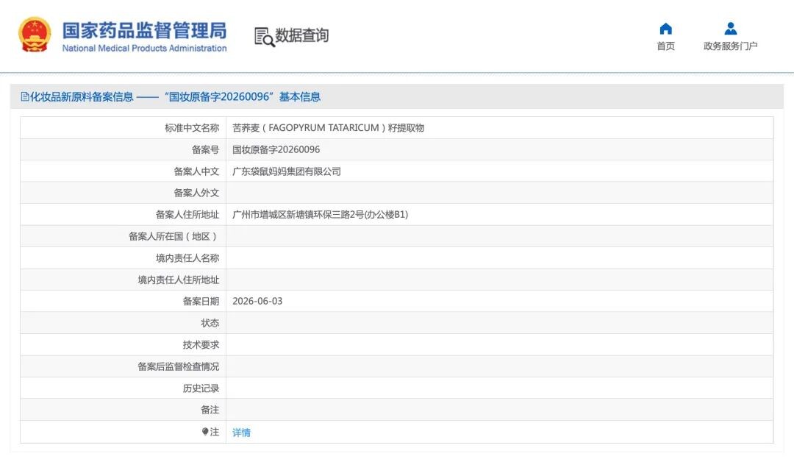The image size is (794, 462).
Task: Select the value 广东袋鼠妈妈集团有限公司
Action: click(287, 171)
